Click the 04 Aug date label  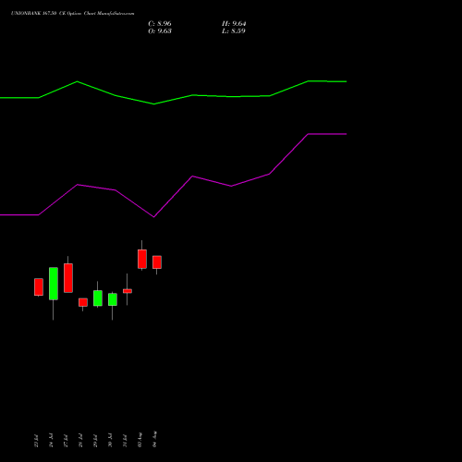pos(154,439)
